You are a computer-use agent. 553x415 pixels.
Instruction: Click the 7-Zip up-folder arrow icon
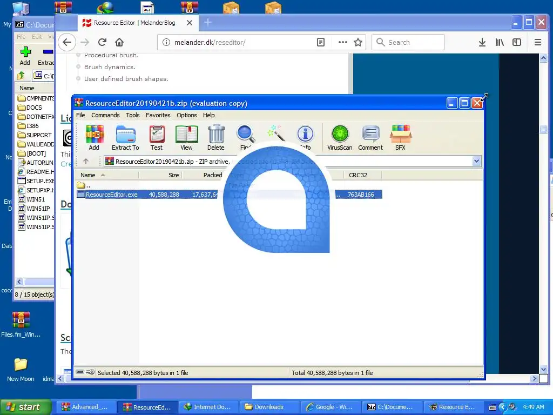pyautogui.click(x=21, y=75)
